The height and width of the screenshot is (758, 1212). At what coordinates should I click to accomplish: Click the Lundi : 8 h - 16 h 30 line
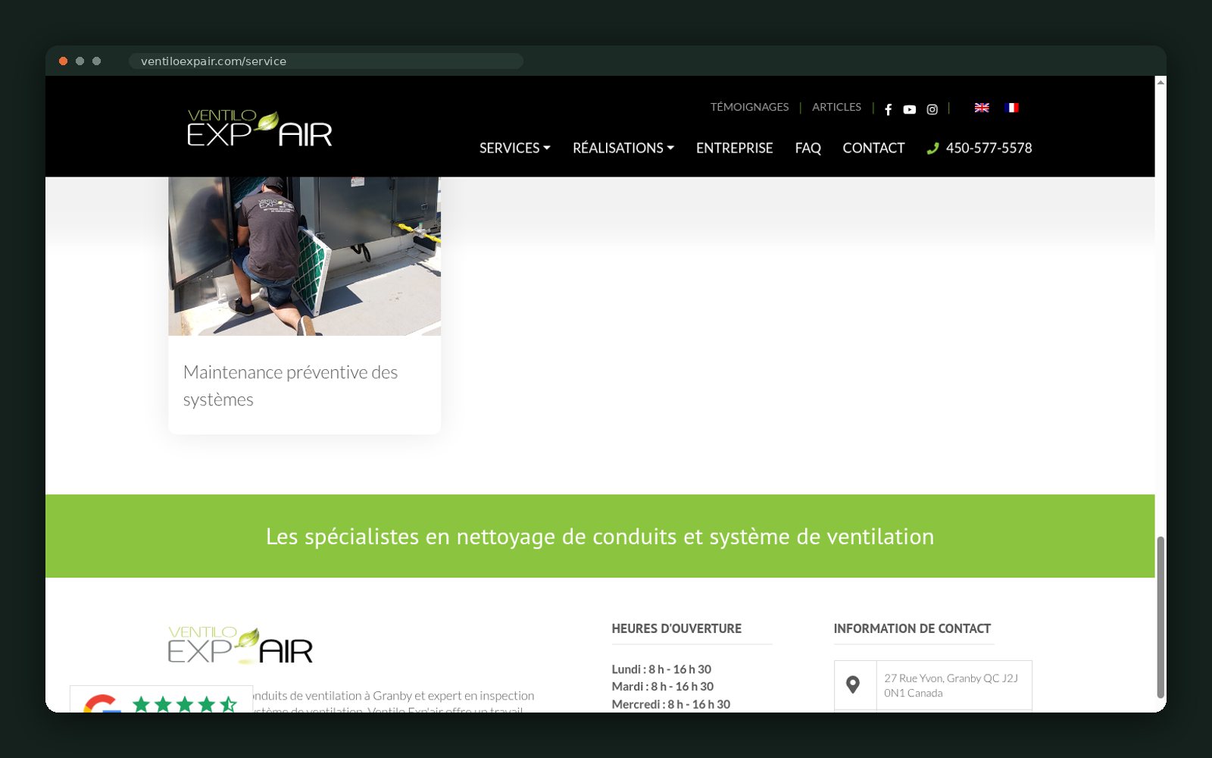click(661, 669)
